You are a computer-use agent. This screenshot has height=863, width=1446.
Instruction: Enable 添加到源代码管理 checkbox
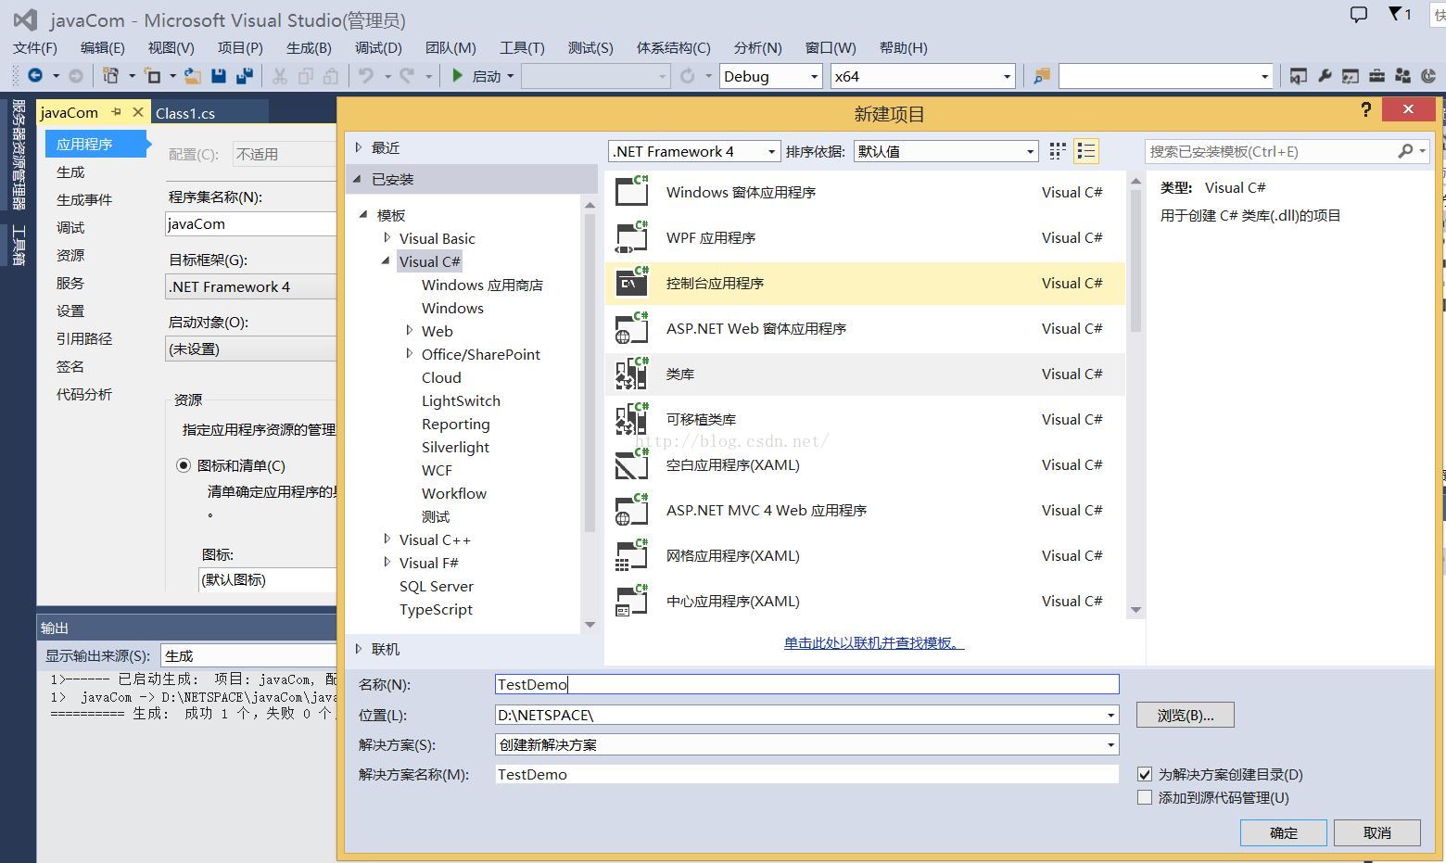[x=1145, y=797]
